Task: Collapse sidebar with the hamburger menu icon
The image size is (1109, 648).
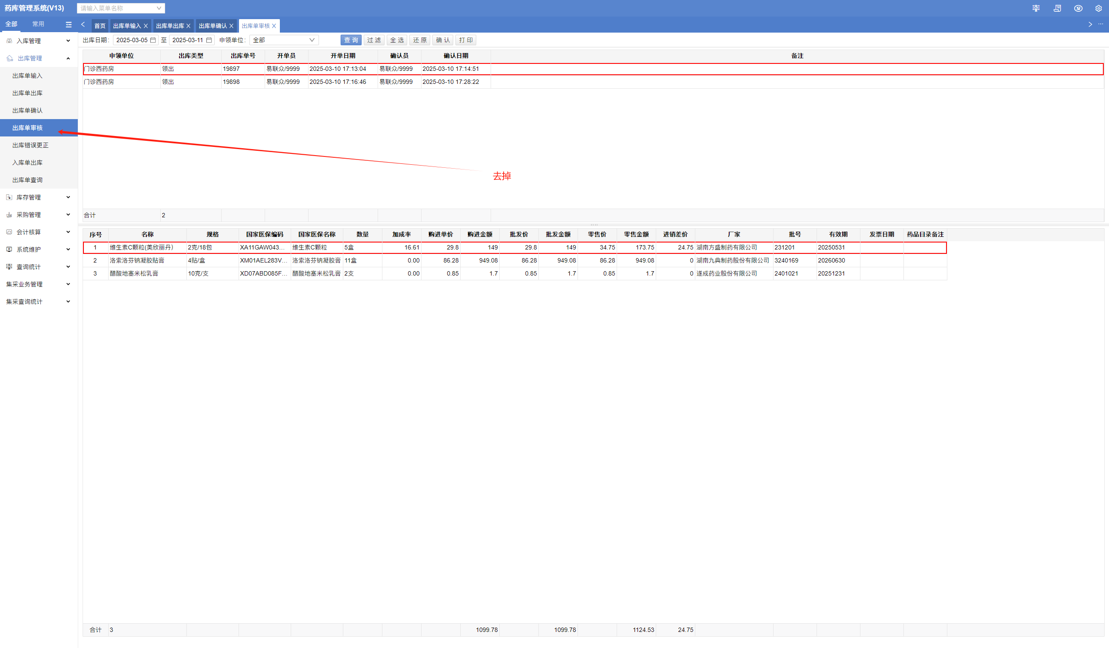Action: (x=69, y=25)
